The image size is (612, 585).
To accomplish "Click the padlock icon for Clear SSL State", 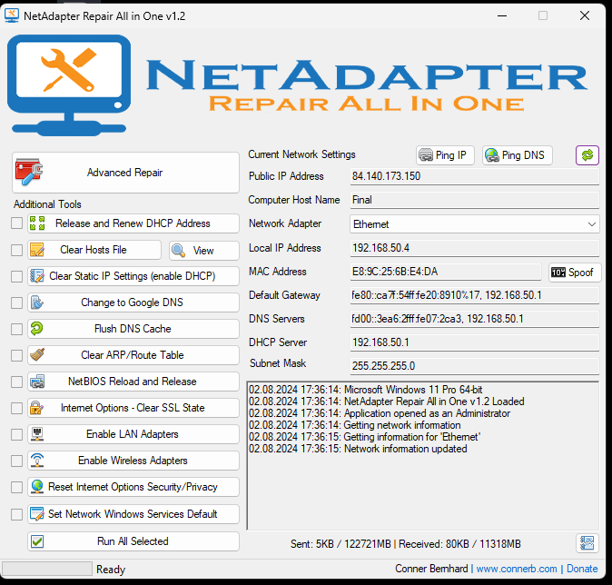I will (37, 408).
